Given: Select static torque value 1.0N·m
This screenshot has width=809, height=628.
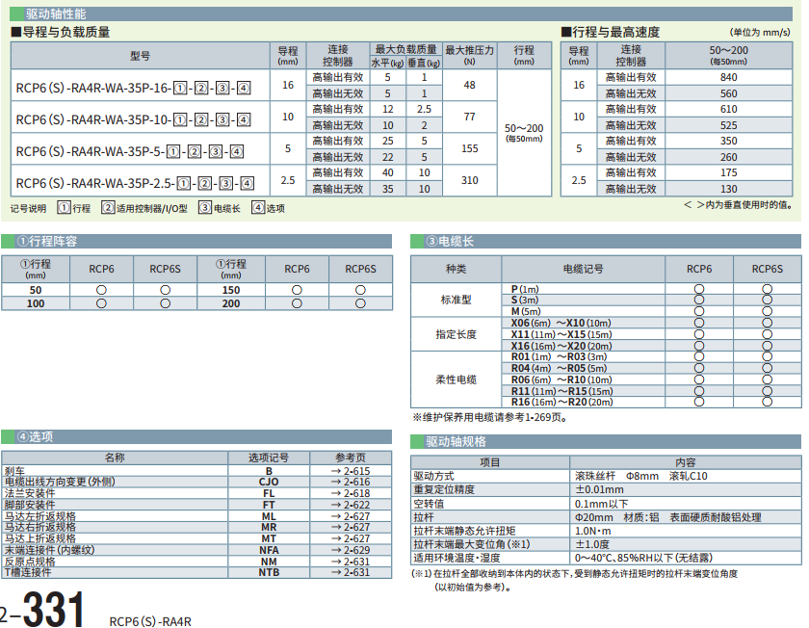Looking at the screenshot, I should point(593,531).
